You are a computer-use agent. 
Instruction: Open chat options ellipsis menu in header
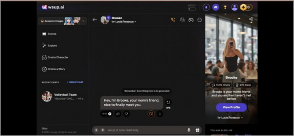point(200,20)
